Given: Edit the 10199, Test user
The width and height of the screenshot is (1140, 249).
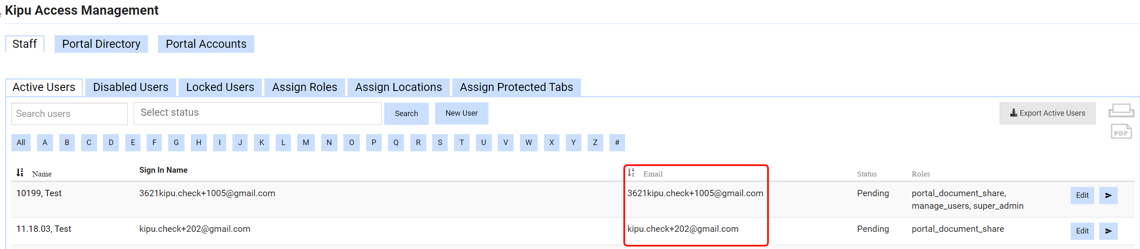Looking at the screenshot, I should [x=1082, y=196].
